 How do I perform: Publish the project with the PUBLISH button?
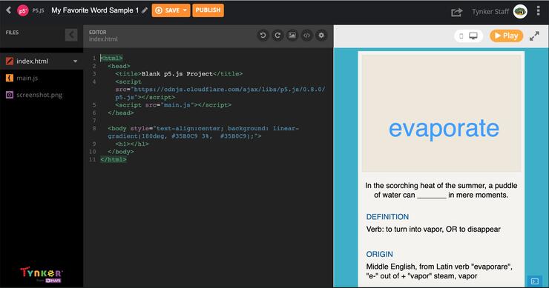[x=208, y=10]
